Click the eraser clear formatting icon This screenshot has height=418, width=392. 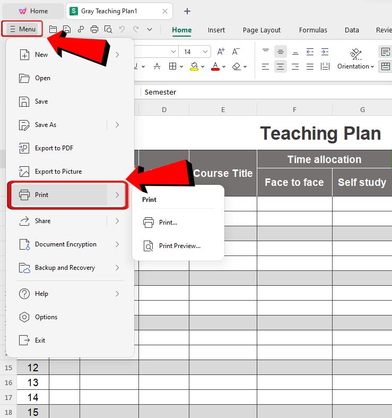point(237,66)
